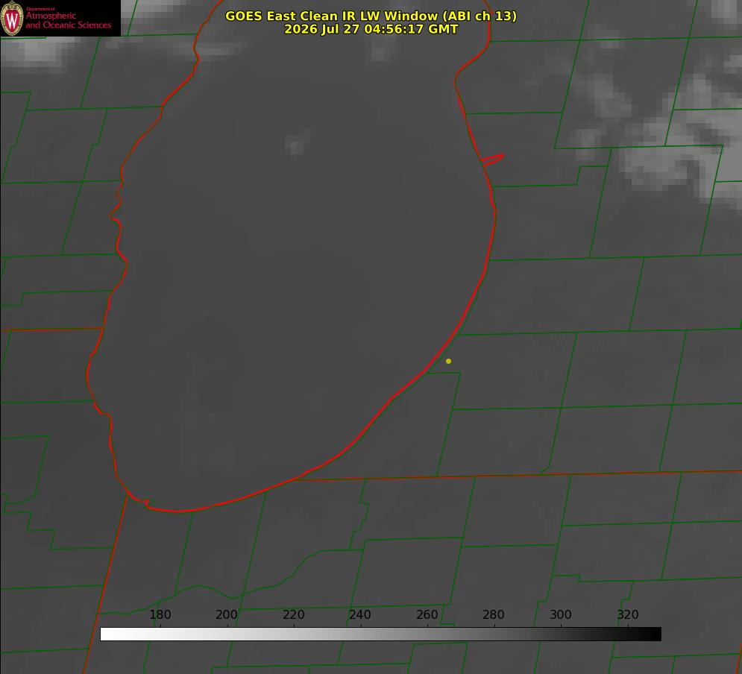
Task: Click the University of Wisconsin crest logo
Action: click(12, 18)
